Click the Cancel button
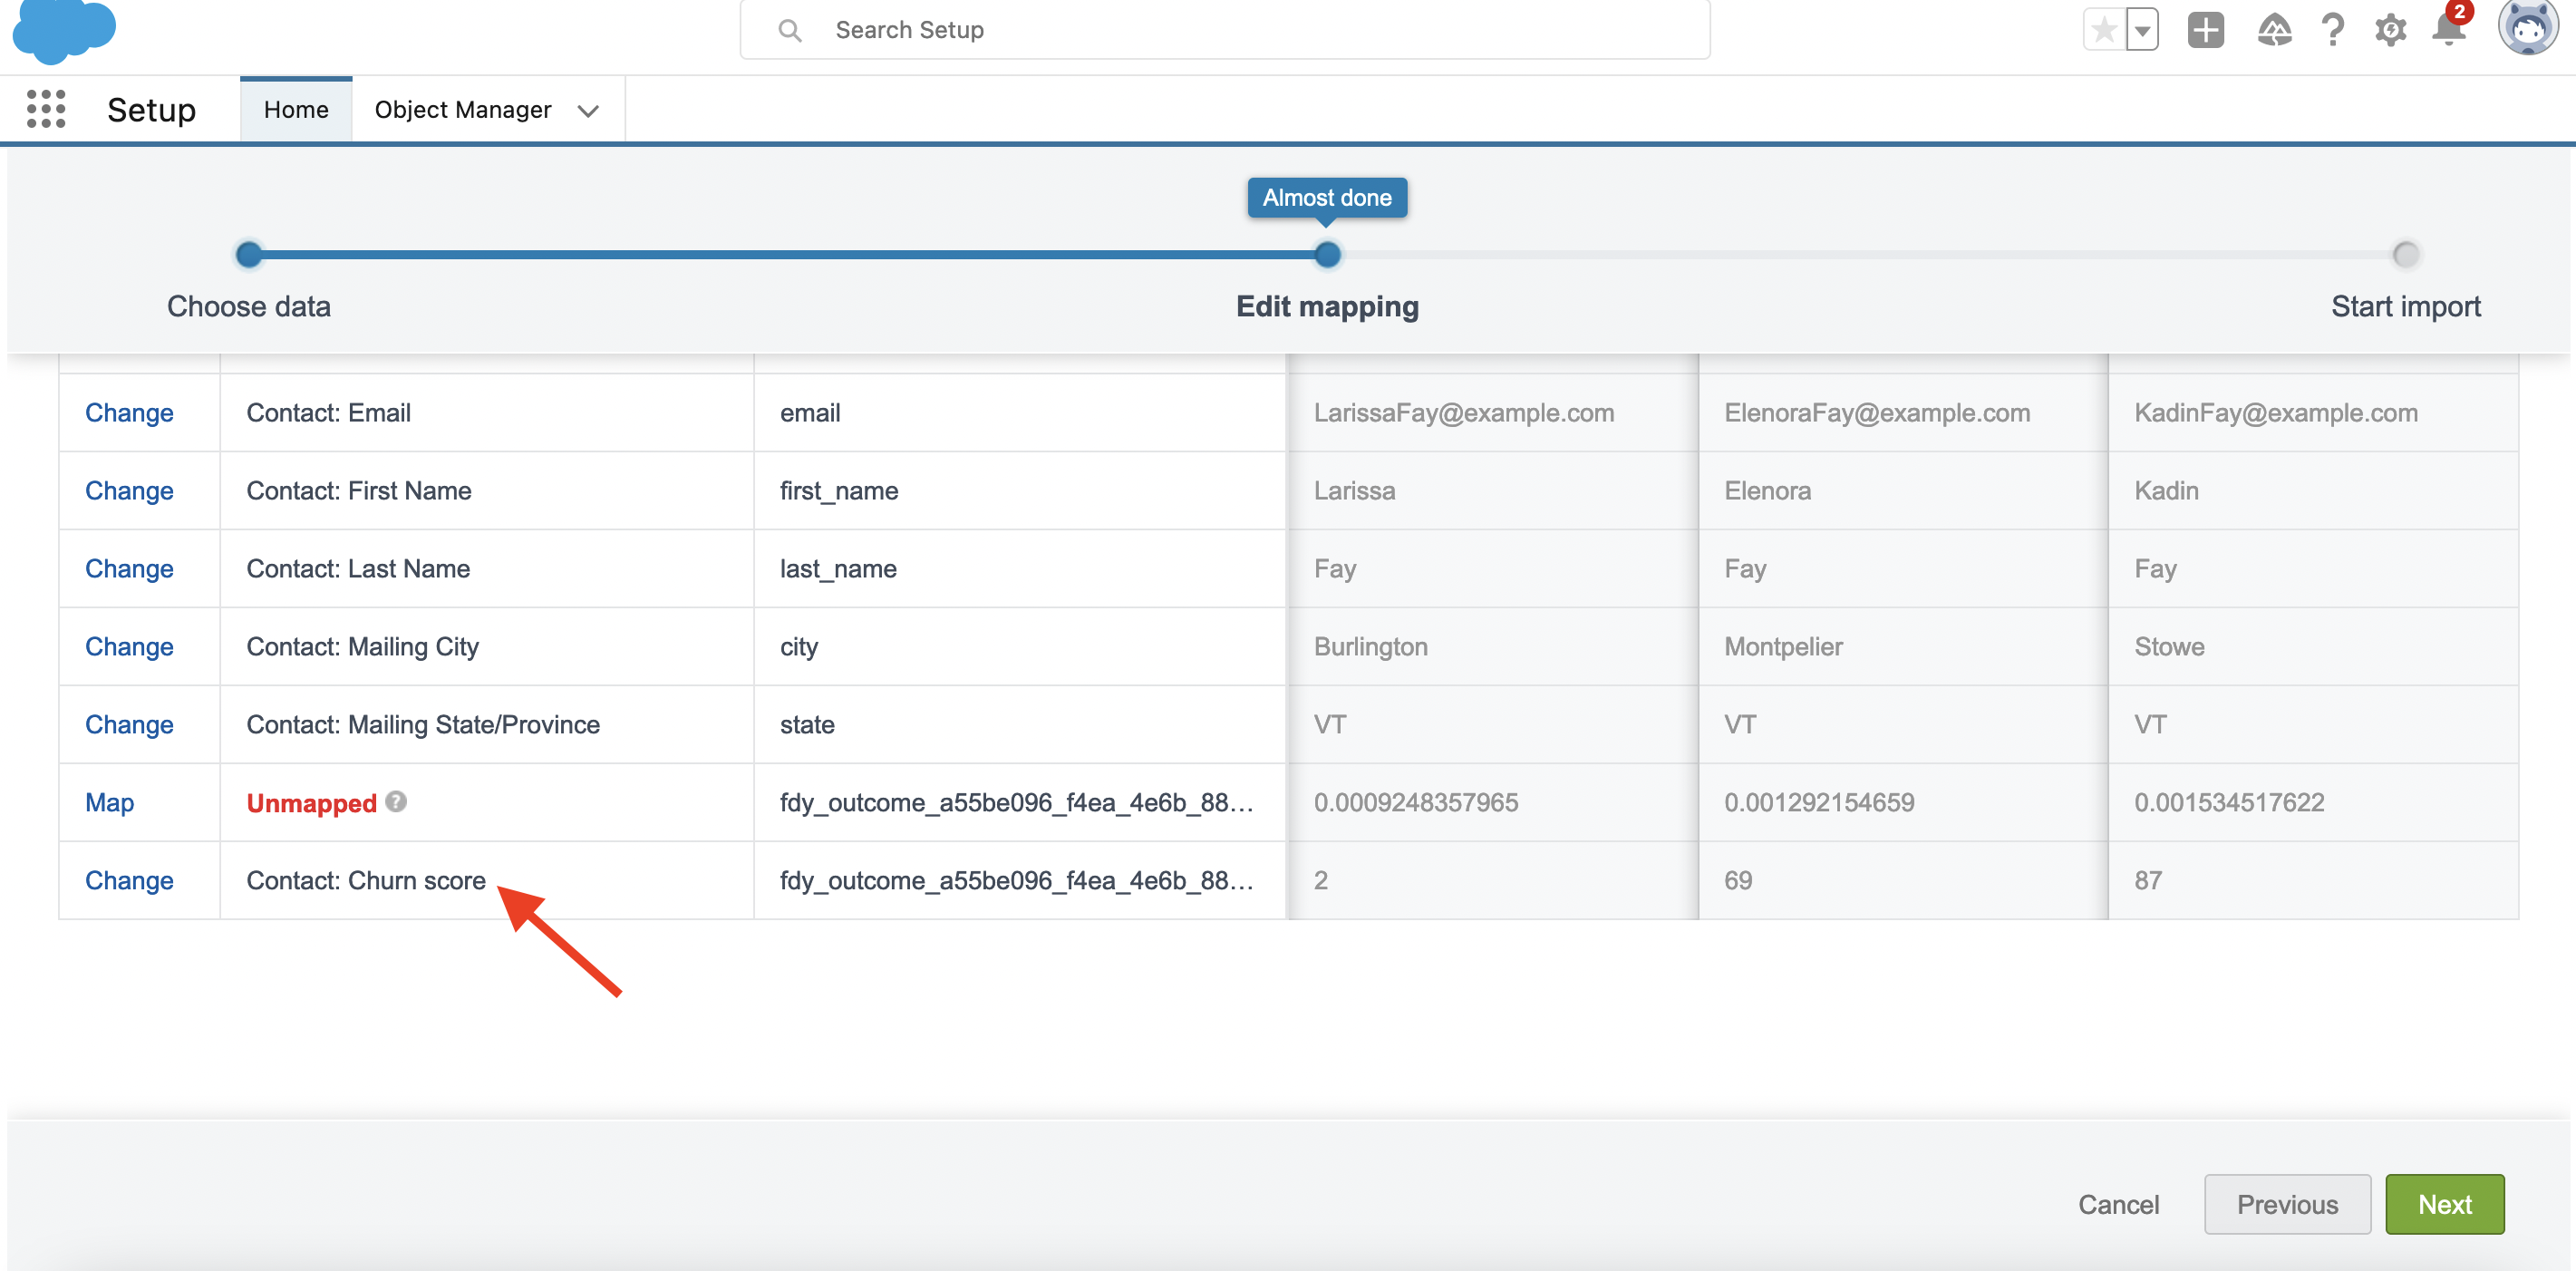The height and width of the screenshot is (1271, 2576). click(x=2118, y=1204)
